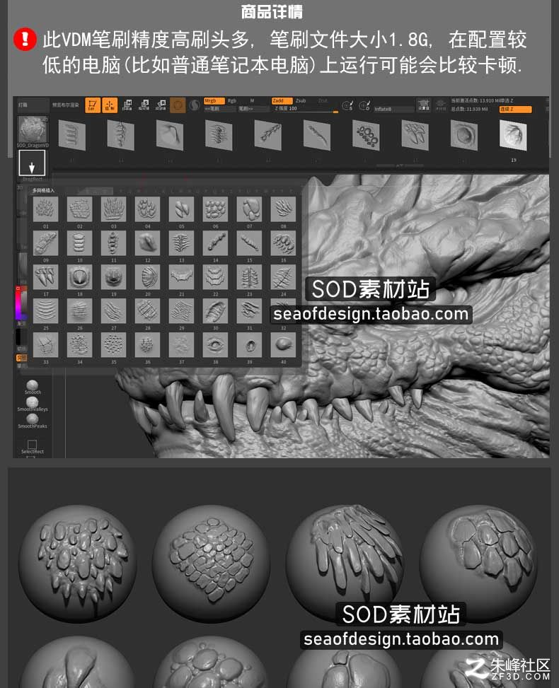Viewport: 559px width, 688px height.
Task: Pick crosshatch skin brush 28
Action: (148, 311)
